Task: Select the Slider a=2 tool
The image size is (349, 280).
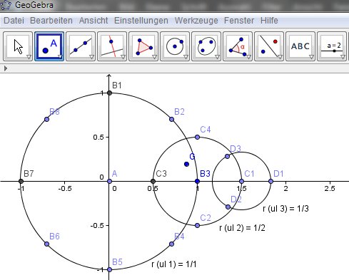Action: point(332,46)
